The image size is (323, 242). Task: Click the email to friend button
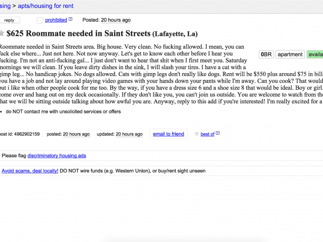click(169, 134)
